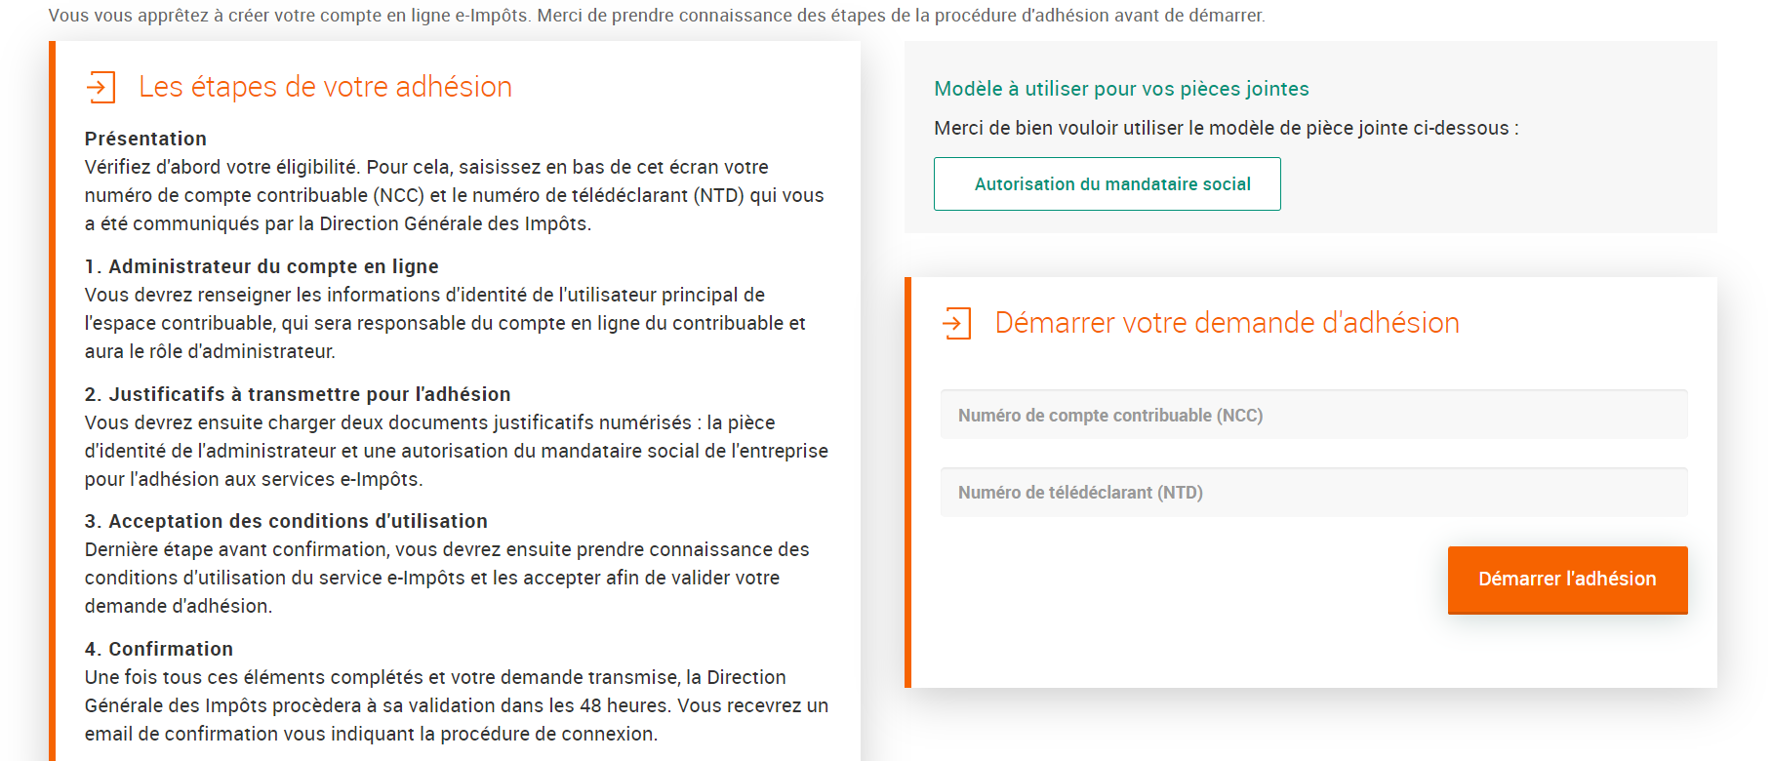Click the "4. Confirmation" subheading
The image size is (1772, 761).
pyautogui.click(x=159, y=649)
